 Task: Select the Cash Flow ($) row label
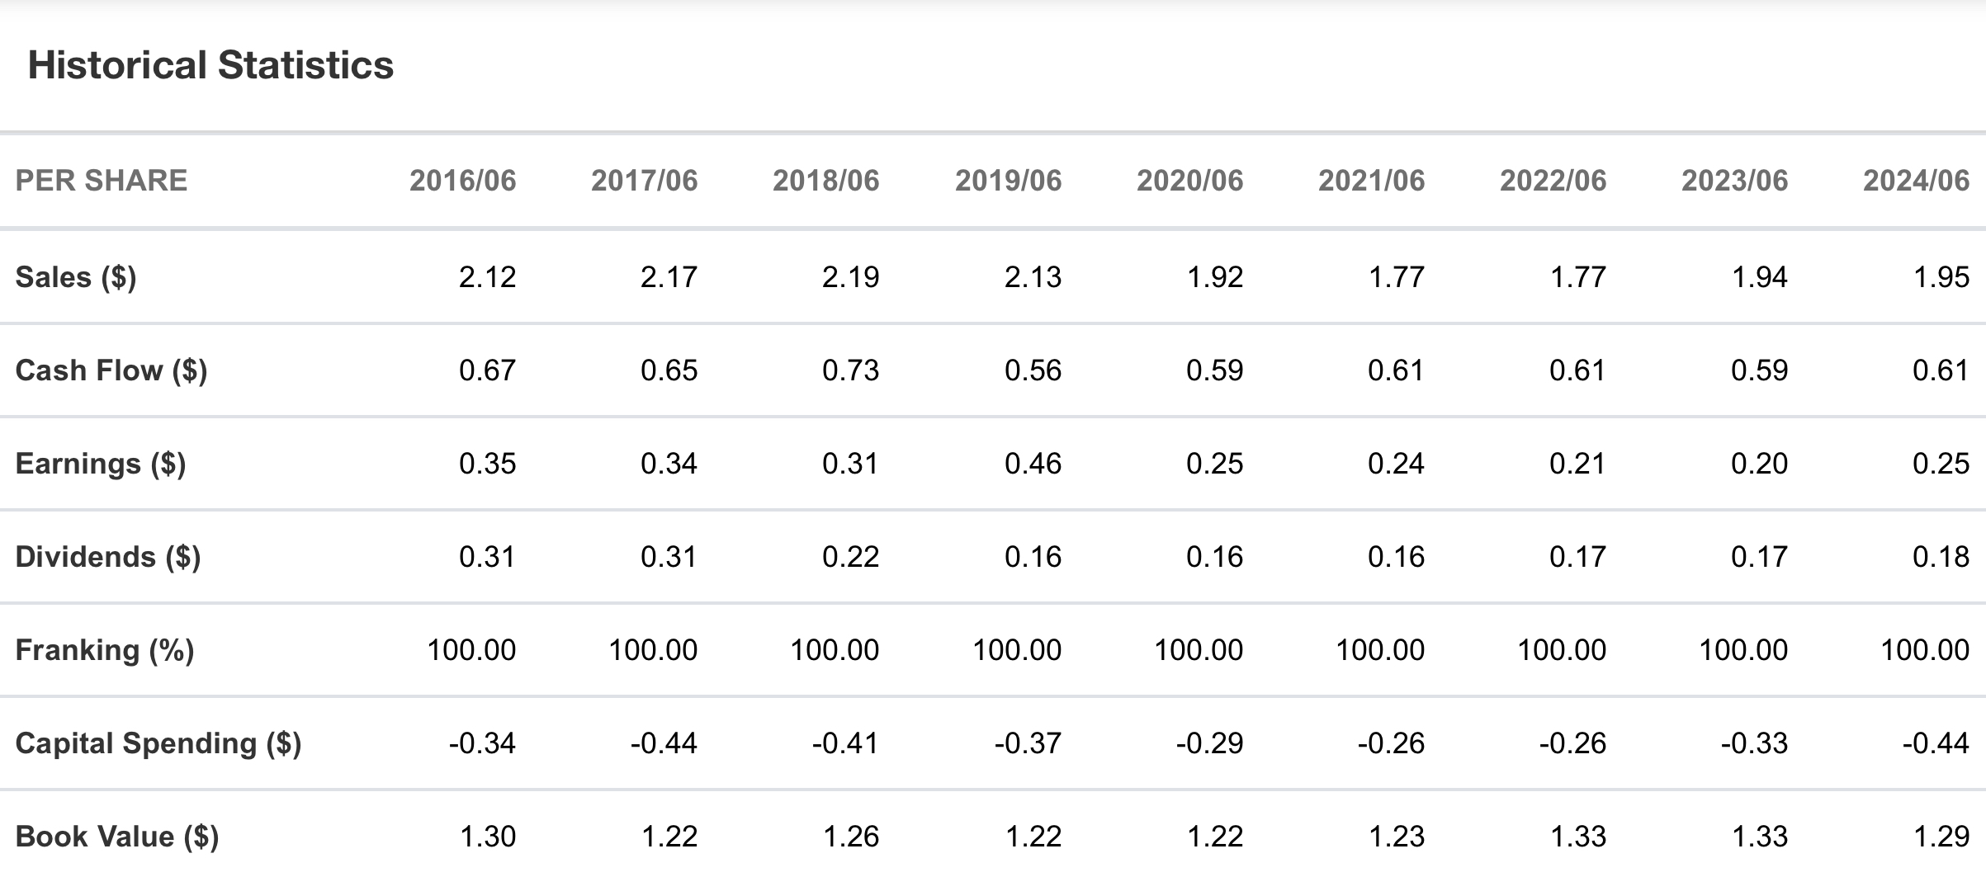point(111,370)
